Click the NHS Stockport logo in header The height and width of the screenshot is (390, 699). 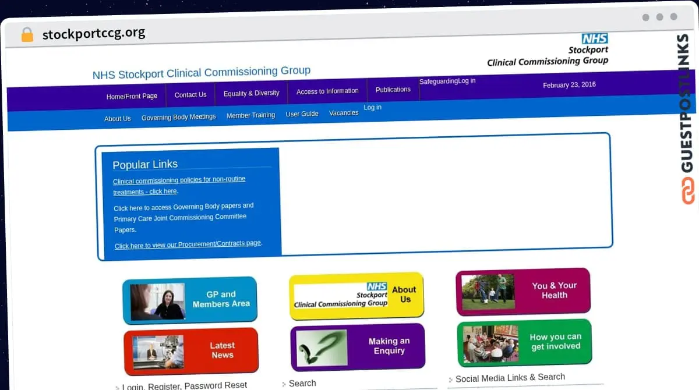548,49
